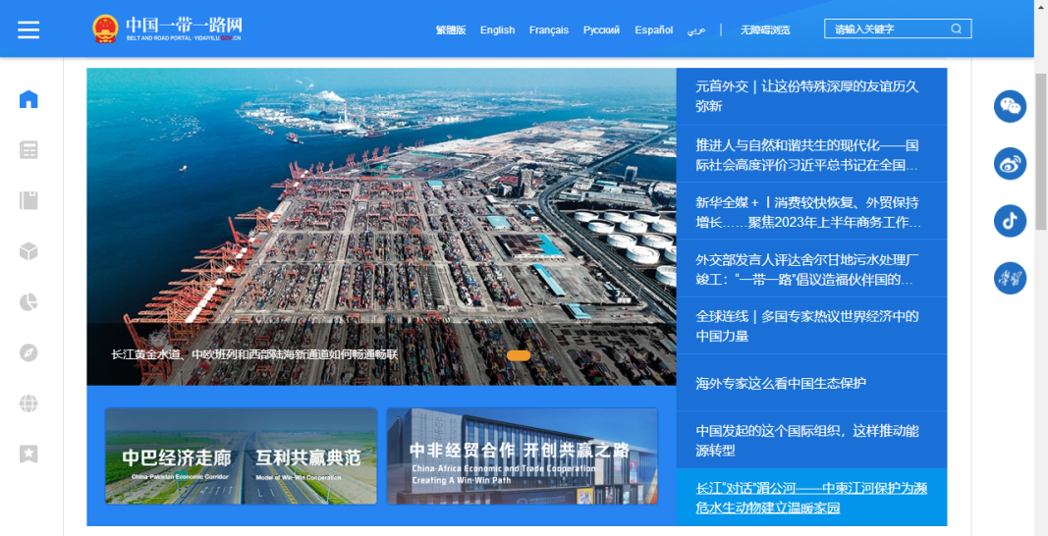Click the compass icon in sidebar
The height and width of the screenshot is (536, 1048).
28,352
